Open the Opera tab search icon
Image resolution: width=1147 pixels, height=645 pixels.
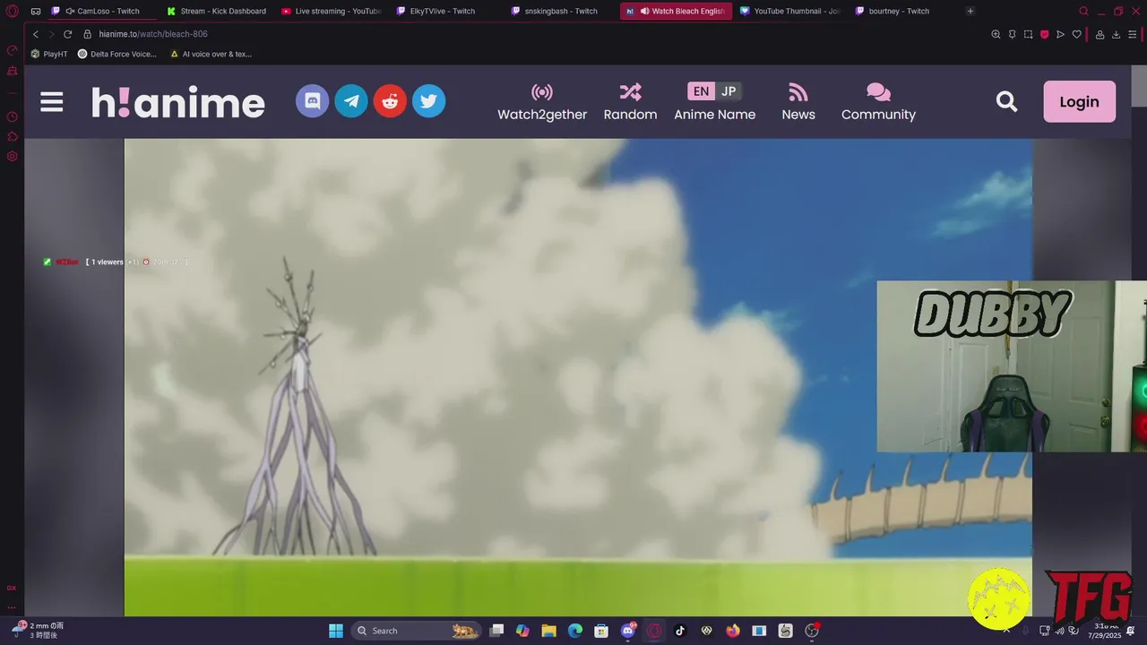point(1083,11)
